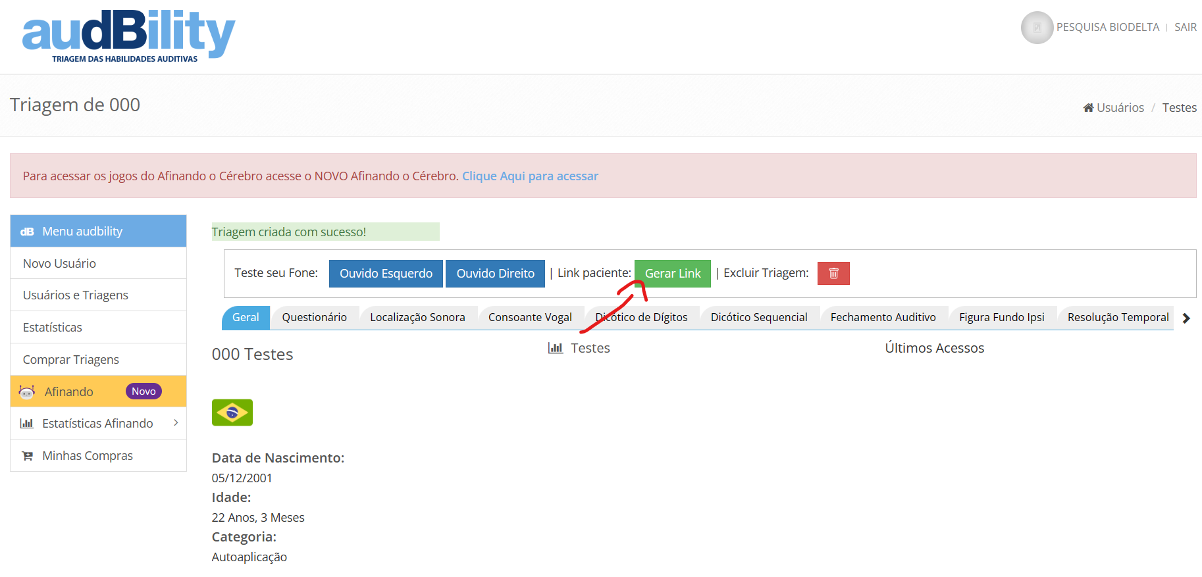Click the Afinando brain mascot icon

click(27, 391)
